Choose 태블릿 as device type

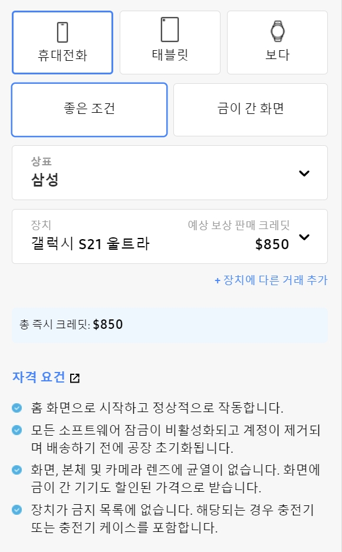tap(170, 43)
